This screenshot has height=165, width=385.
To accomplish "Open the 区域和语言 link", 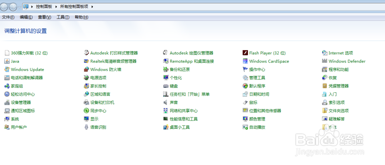I will tap(100, 94).
